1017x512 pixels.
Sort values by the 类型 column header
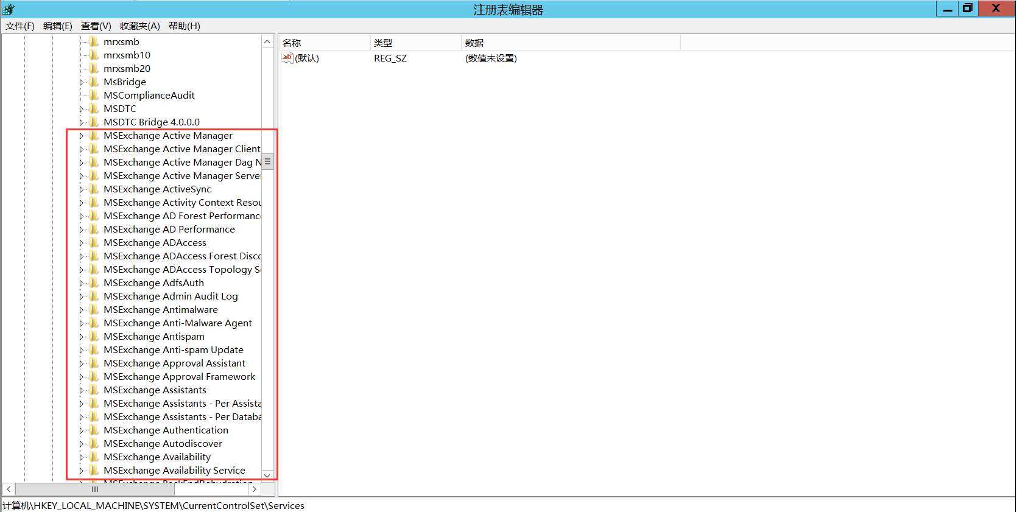click(x=416, y=43)
